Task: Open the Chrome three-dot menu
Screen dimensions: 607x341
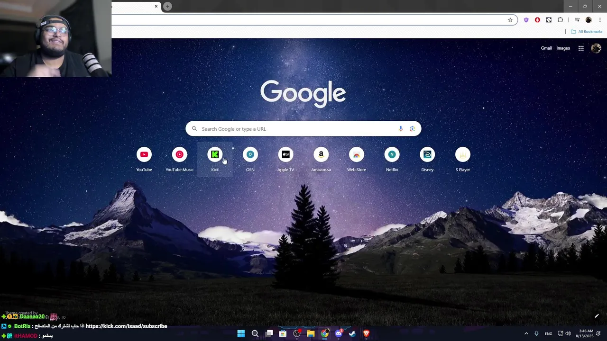Action: tap(600, 20)
